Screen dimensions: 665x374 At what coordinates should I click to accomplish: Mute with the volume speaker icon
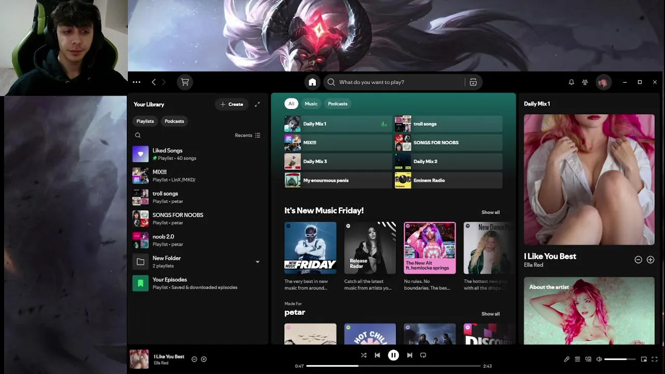point(599,359)
